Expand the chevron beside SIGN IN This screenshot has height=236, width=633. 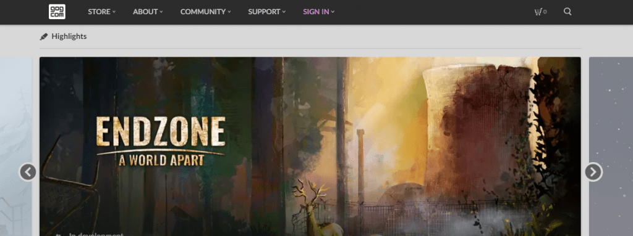point(333,12)
